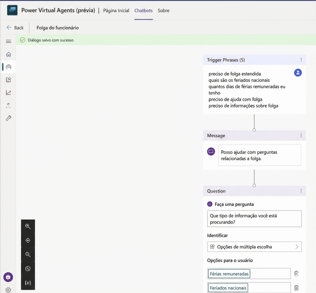Open the variables {x} panel

tap(28, 282)
